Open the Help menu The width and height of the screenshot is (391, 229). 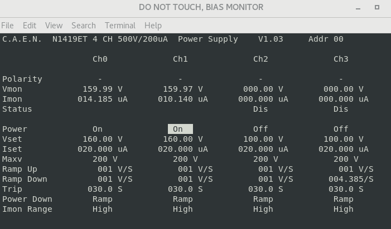click(153, 26)
